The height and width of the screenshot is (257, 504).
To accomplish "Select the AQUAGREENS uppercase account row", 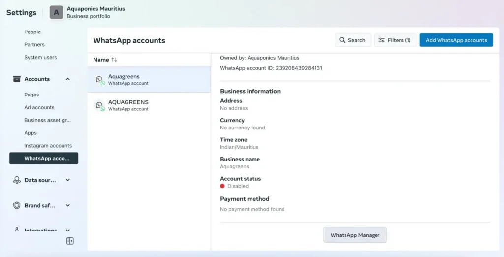I will tap(149, 105).
